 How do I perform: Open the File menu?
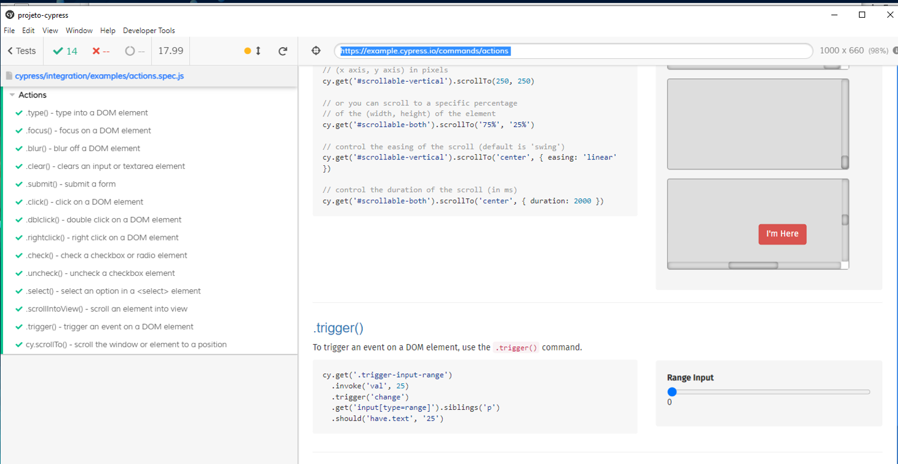tap(9, 31)
